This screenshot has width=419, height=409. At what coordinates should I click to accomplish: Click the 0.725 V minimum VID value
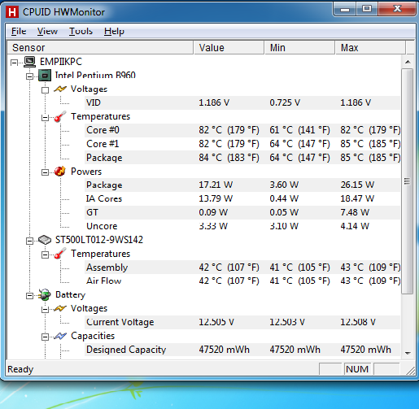coord(285,102)
